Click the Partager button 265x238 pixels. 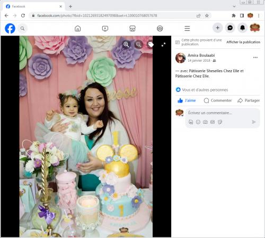249,100
